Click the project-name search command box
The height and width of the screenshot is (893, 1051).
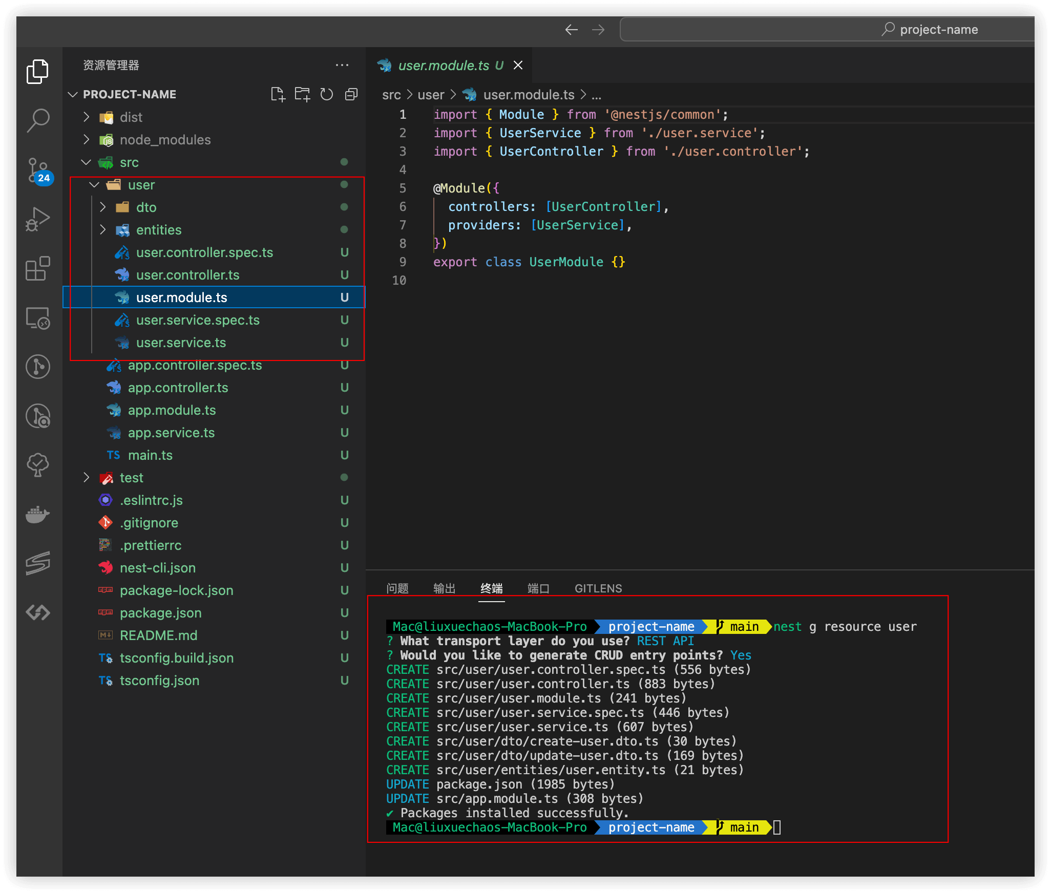(827, 30)
